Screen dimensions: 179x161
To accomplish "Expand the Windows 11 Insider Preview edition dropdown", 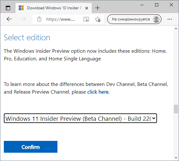I will point(80,118).
